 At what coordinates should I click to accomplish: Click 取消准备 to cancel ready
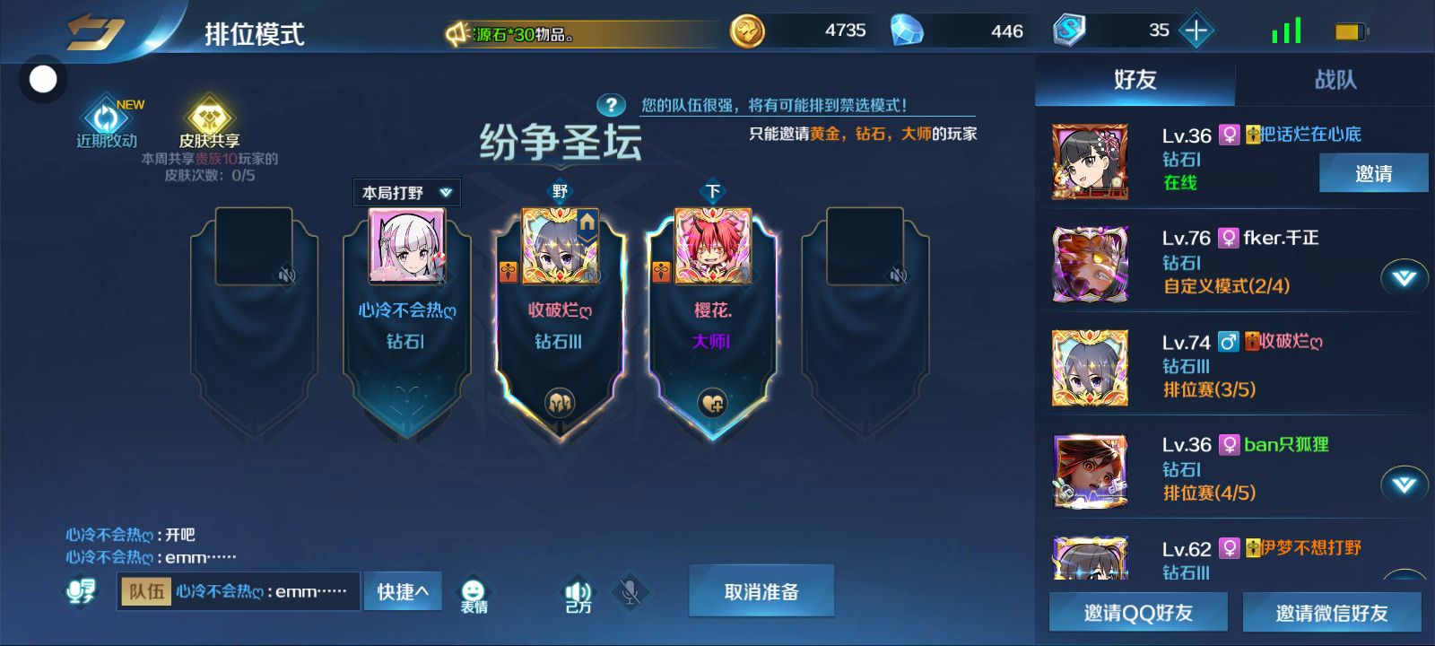[761, 591]
